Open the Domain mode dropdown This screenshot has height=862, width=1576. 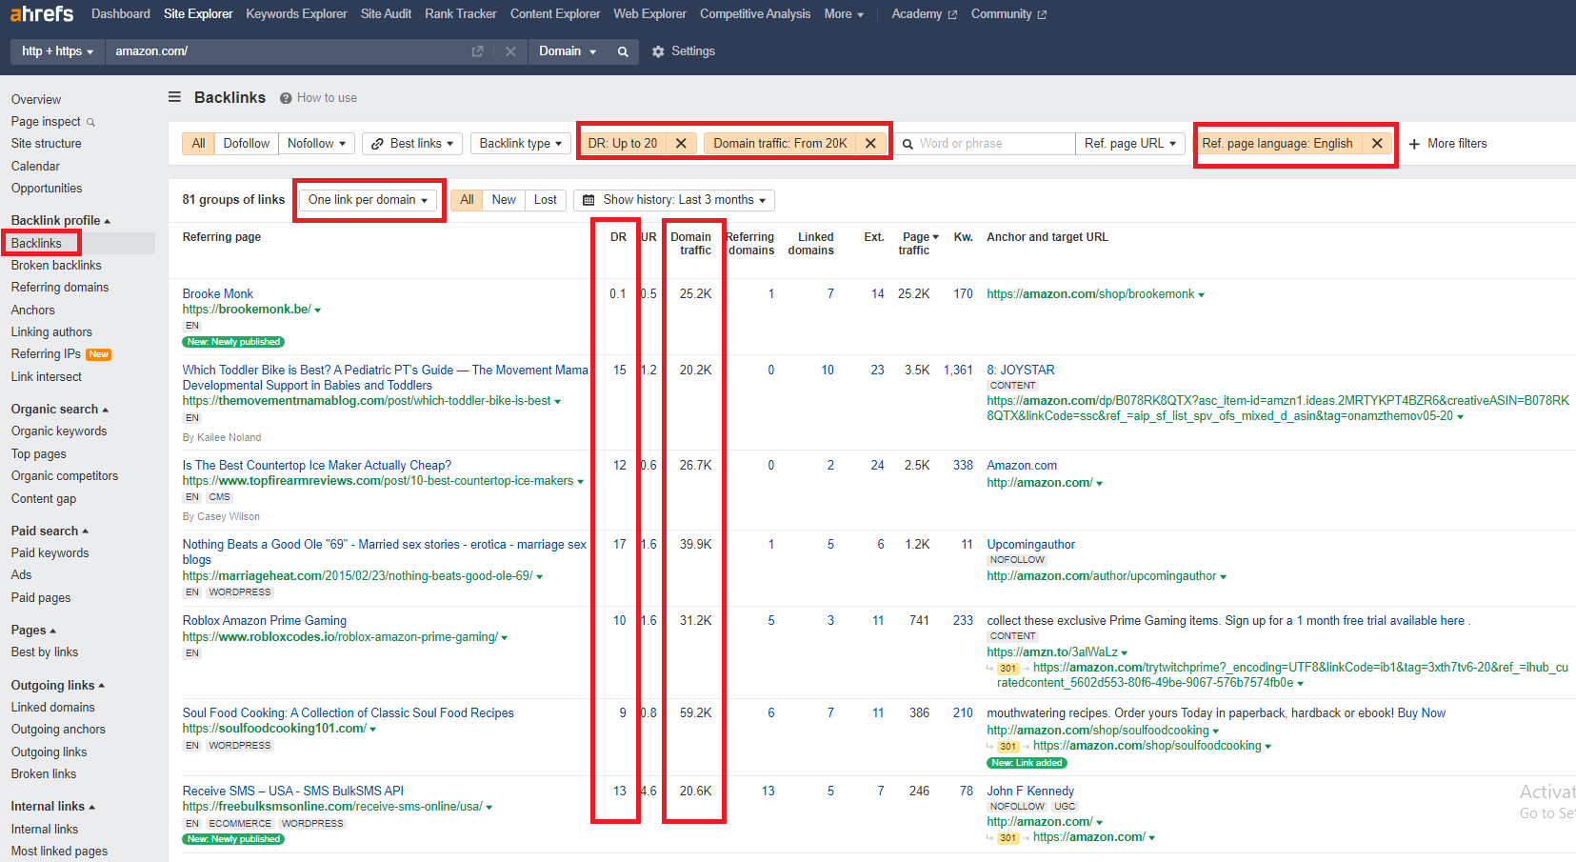pyautogui.click(x=568, y=51)
